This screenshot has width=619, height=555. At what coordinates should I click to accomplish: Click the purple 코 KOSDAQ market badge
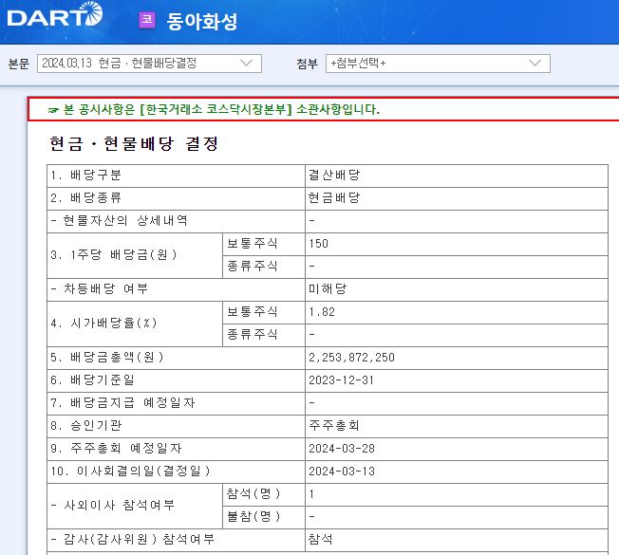[x=147, y=20]
